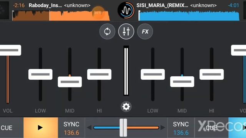246x138 pixels.
Task: Click the right deck volume fader handle
Action: tap(238, 50)
